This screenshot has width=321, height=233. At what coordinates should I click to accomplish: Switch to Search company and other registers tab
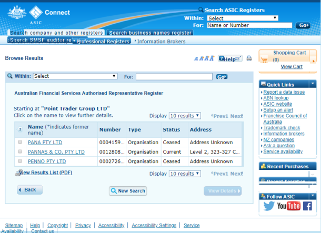tap(56, 33)
